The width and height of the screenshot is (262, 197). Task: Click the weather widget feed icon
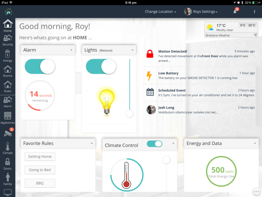click(255, 35)
